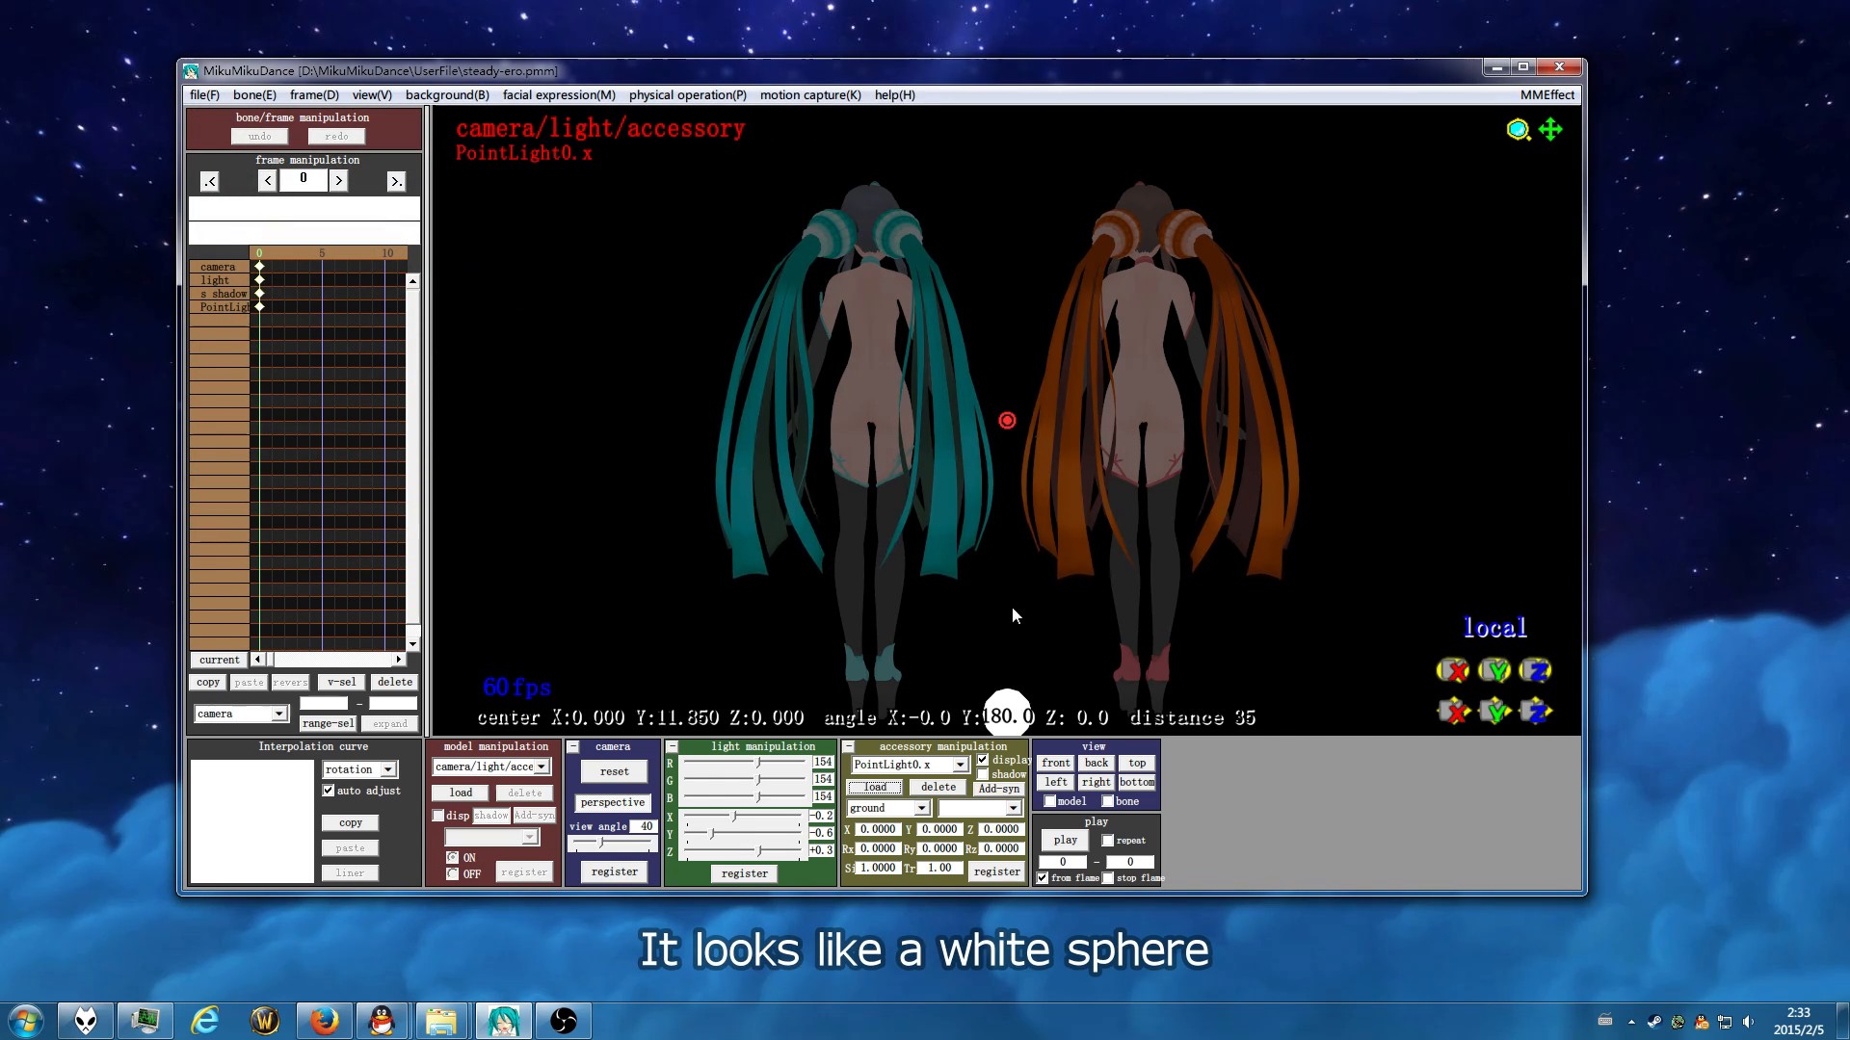Image resolution: width=1850 pixels, height=1040 pixels.
Task: Click the range-sel button
Action: (x=328, y=723)
